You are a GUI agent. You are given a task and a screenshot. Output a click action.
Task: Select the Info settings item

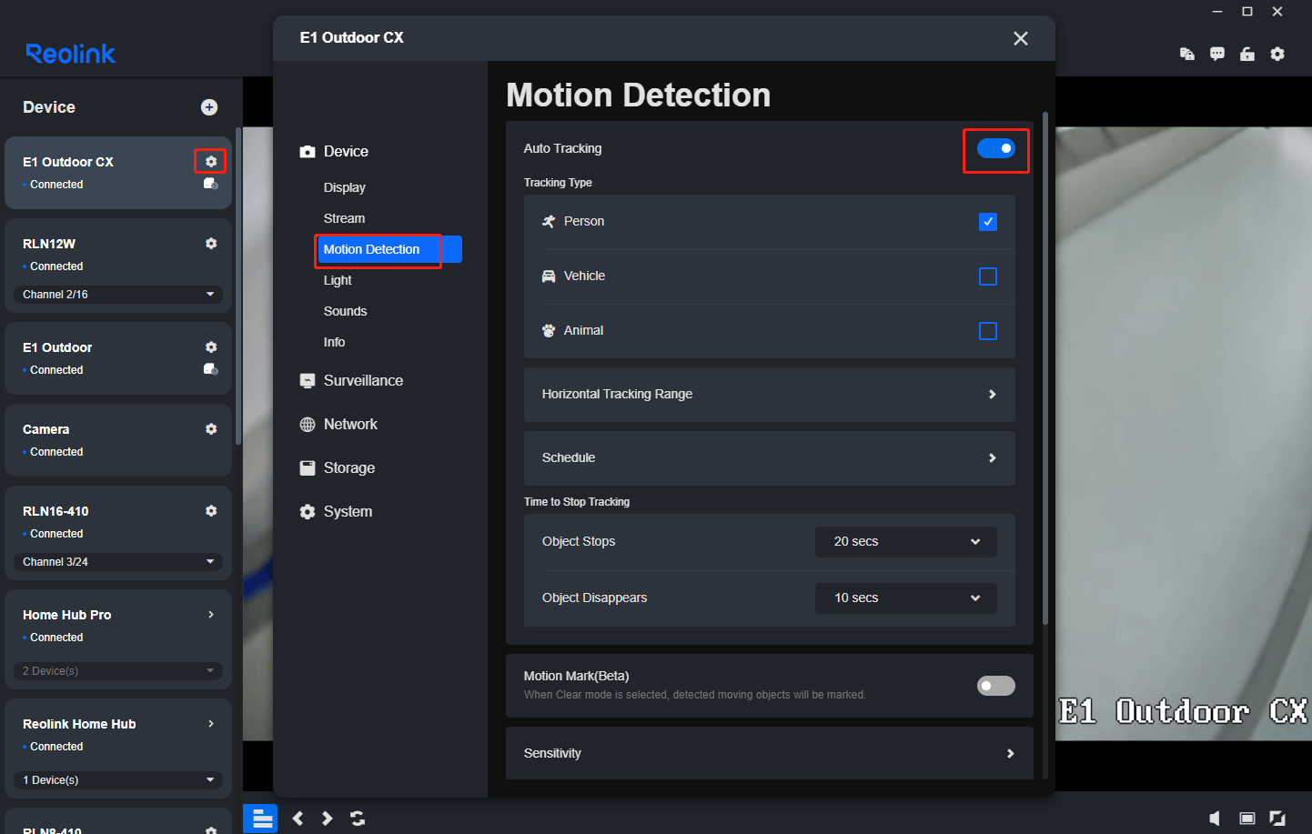coord(334,342)
